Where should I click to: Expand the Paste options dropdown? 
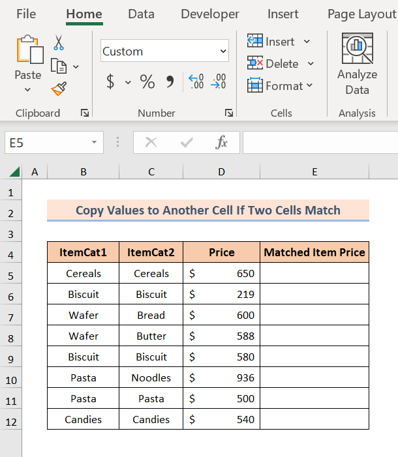point(27,90)
